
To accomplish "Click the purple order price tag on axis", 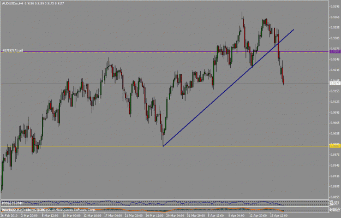I will [335, 51].
